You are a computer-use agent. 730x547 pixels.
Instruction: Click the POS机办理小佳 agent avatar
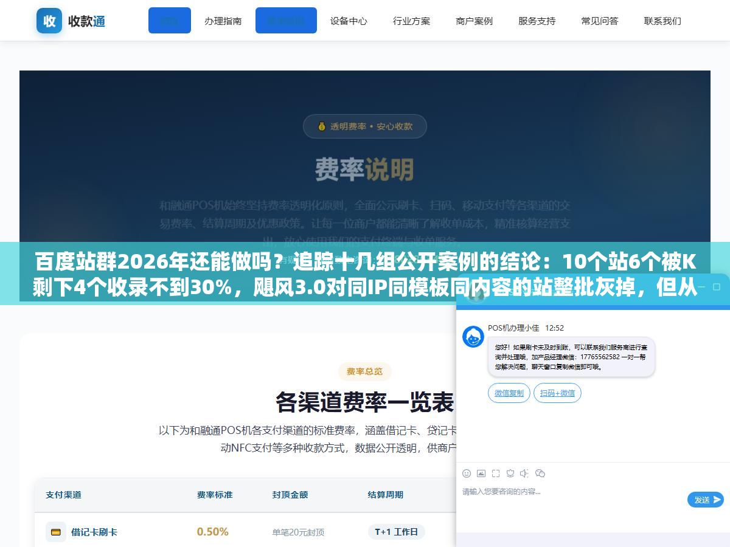point(473,337)
